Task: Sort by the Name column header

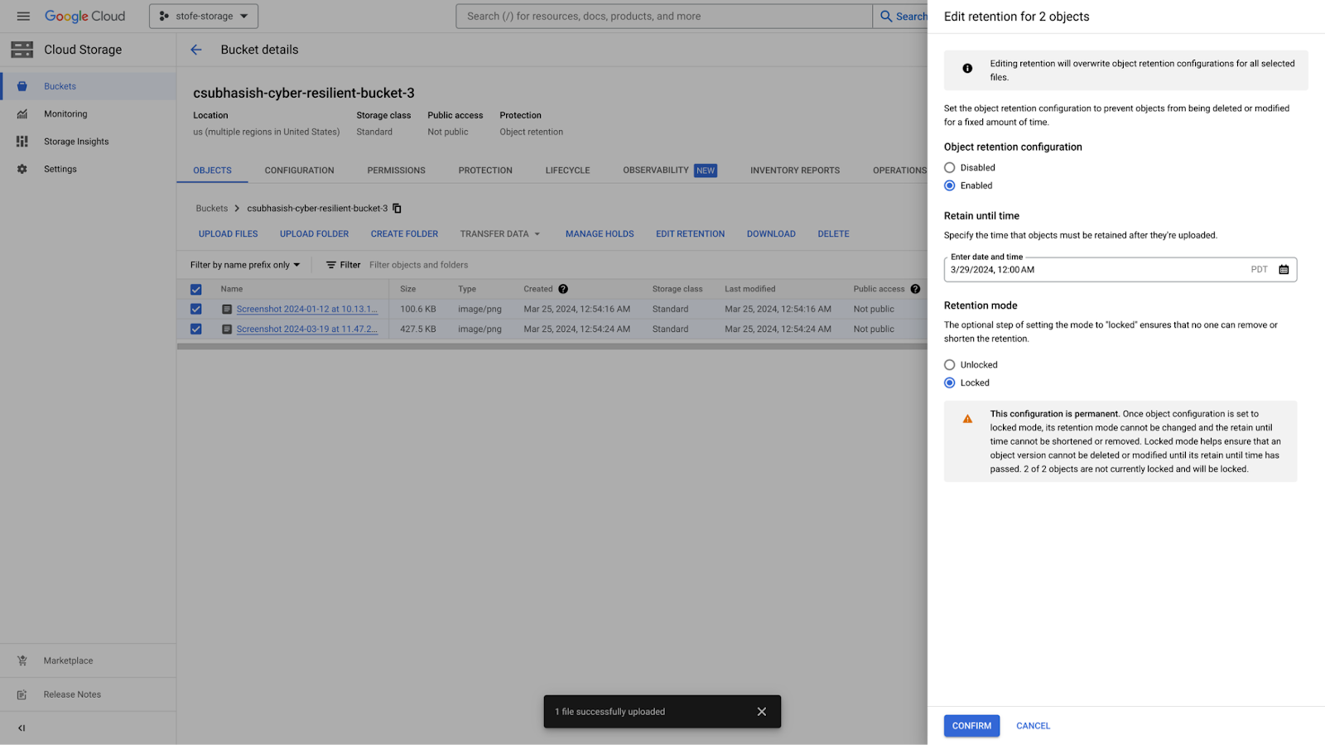Action: 232,289
